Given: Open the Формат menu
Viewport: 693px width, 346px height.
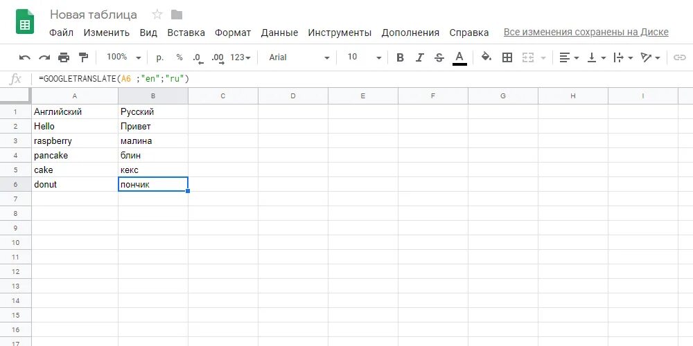Looking at the screenshot, I should click(x=233, y=33).
